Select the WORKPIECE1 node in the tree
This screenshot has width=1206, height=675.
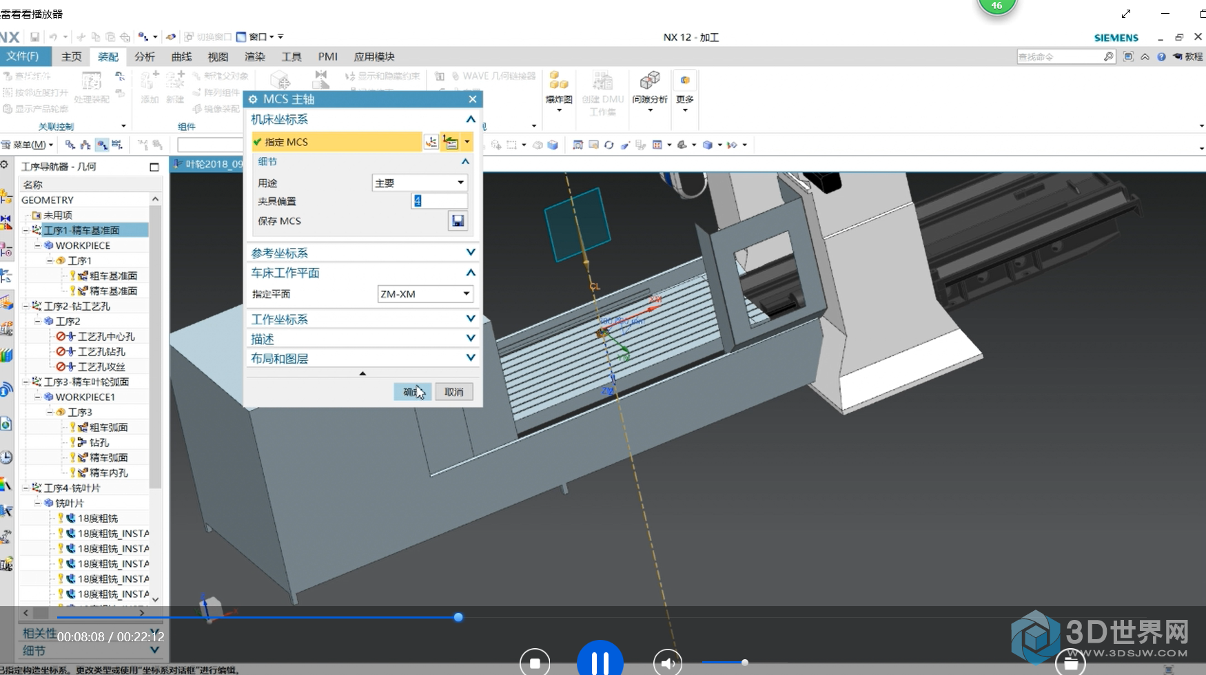[x=85, y=397]
